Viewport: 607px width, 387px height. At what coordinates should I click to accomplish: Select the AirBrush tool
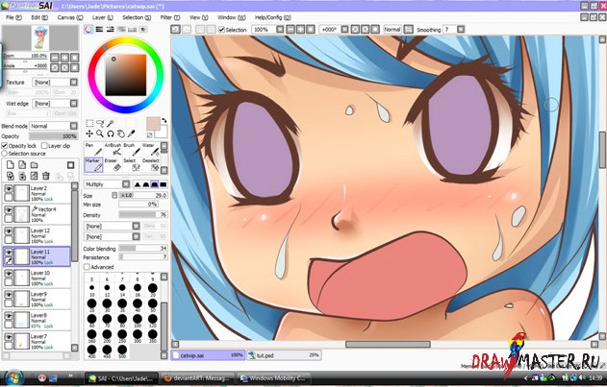pos(113,149)
